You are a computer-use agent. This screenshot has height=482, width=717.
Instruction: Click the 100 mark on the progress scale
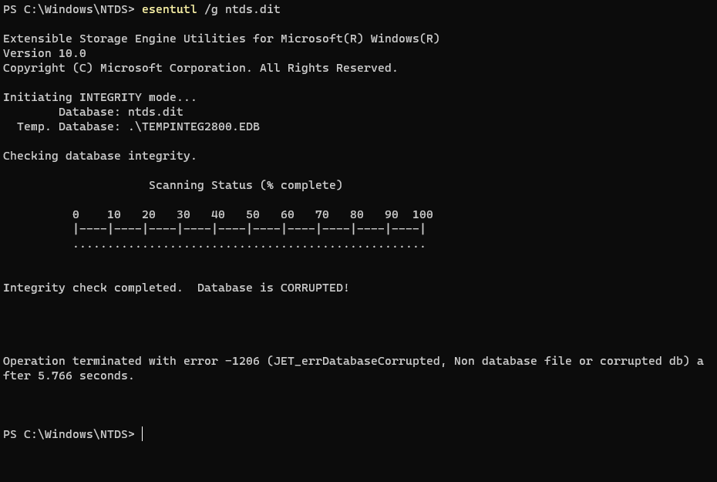[422, 214]
